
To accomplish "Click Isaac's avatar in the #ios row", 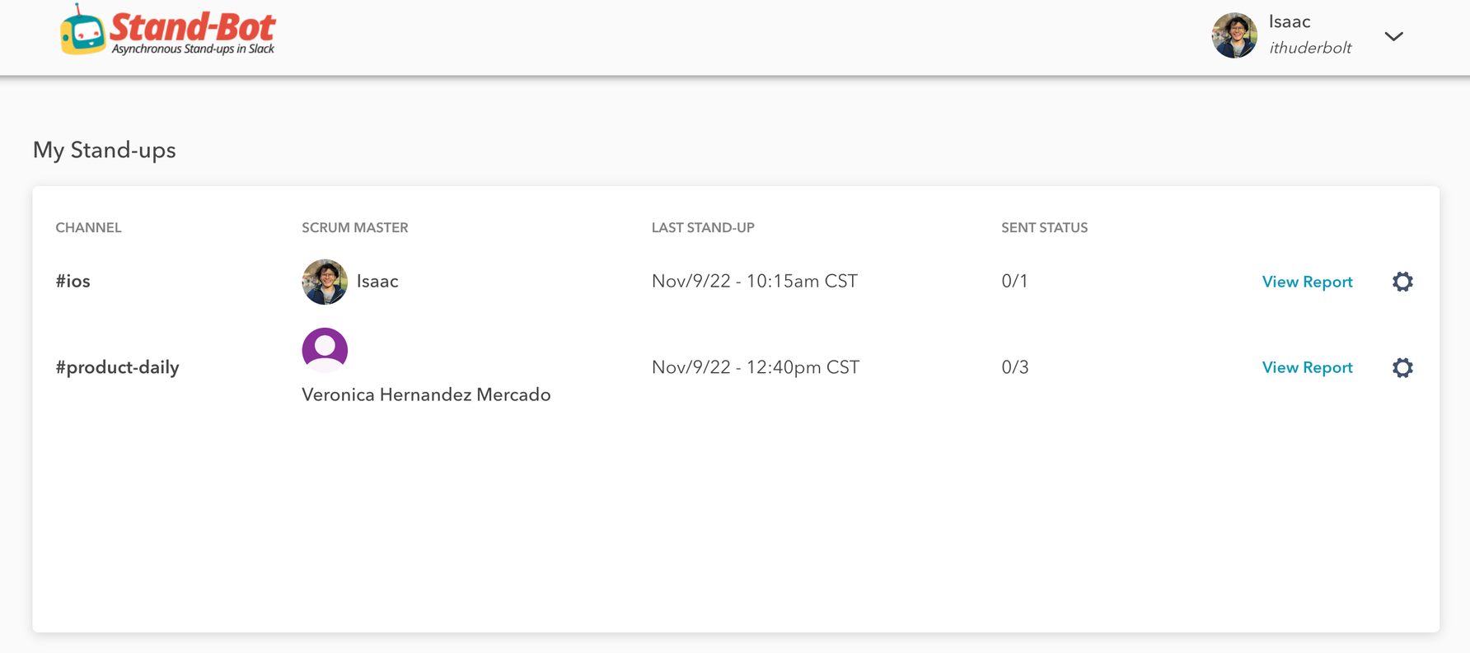I will (325, 282).
